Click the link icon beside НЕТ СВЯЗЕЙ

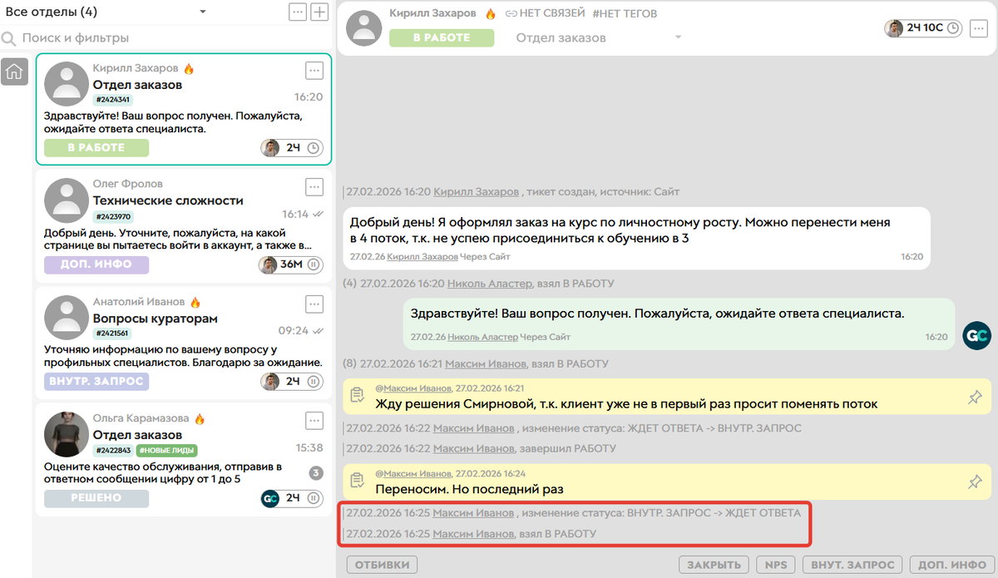pos(511,14)
